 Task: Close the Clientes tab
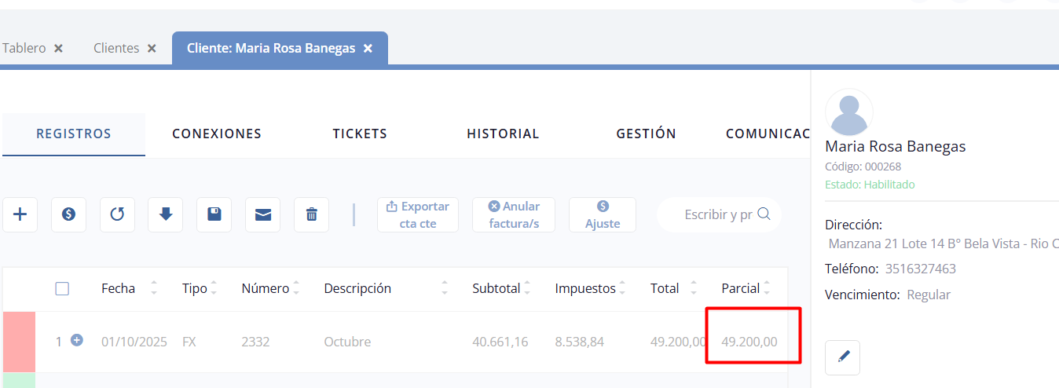(152, 49)
